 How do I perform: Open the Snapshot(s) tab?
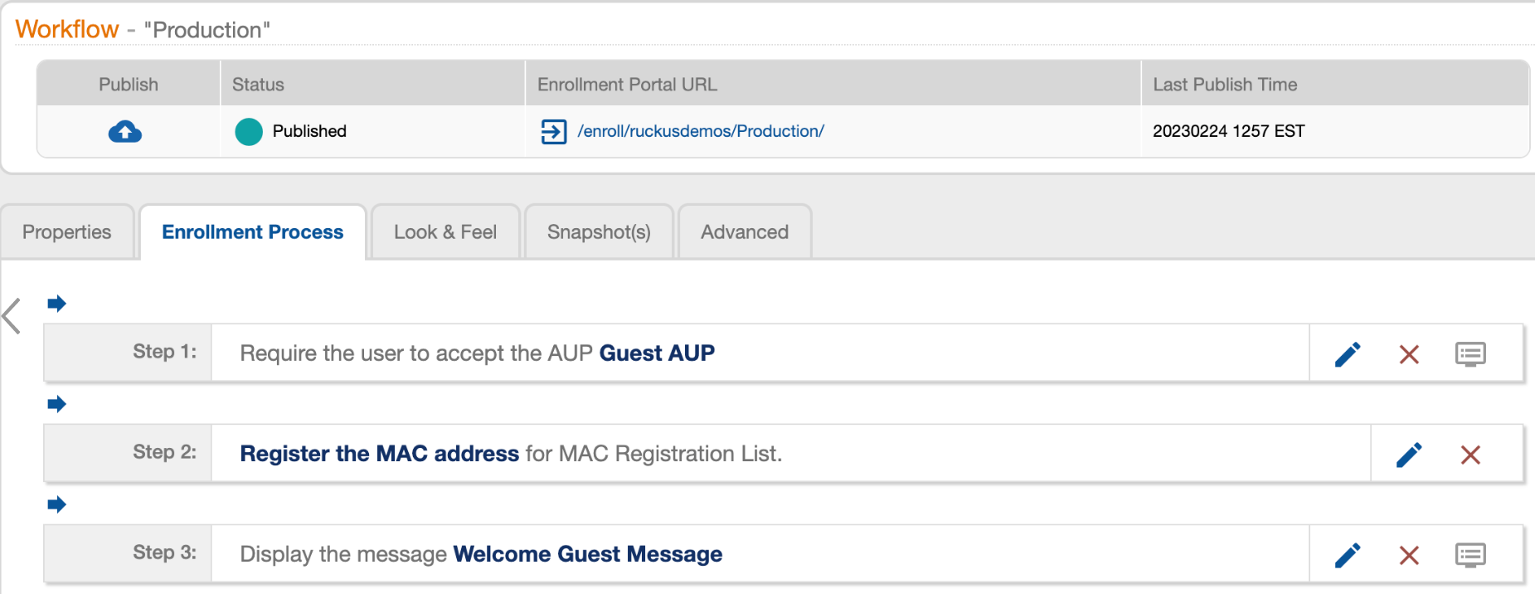coord(599,232)
